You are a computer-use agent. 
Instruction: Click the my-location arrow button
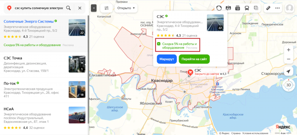(x=289, y=71)
